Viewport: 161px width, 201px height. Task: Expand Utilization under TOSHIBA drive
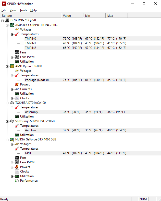click(x=12, y=117)
